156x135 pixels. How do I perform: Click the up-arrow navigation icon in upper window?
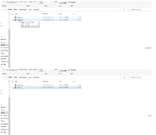(1, 10)
